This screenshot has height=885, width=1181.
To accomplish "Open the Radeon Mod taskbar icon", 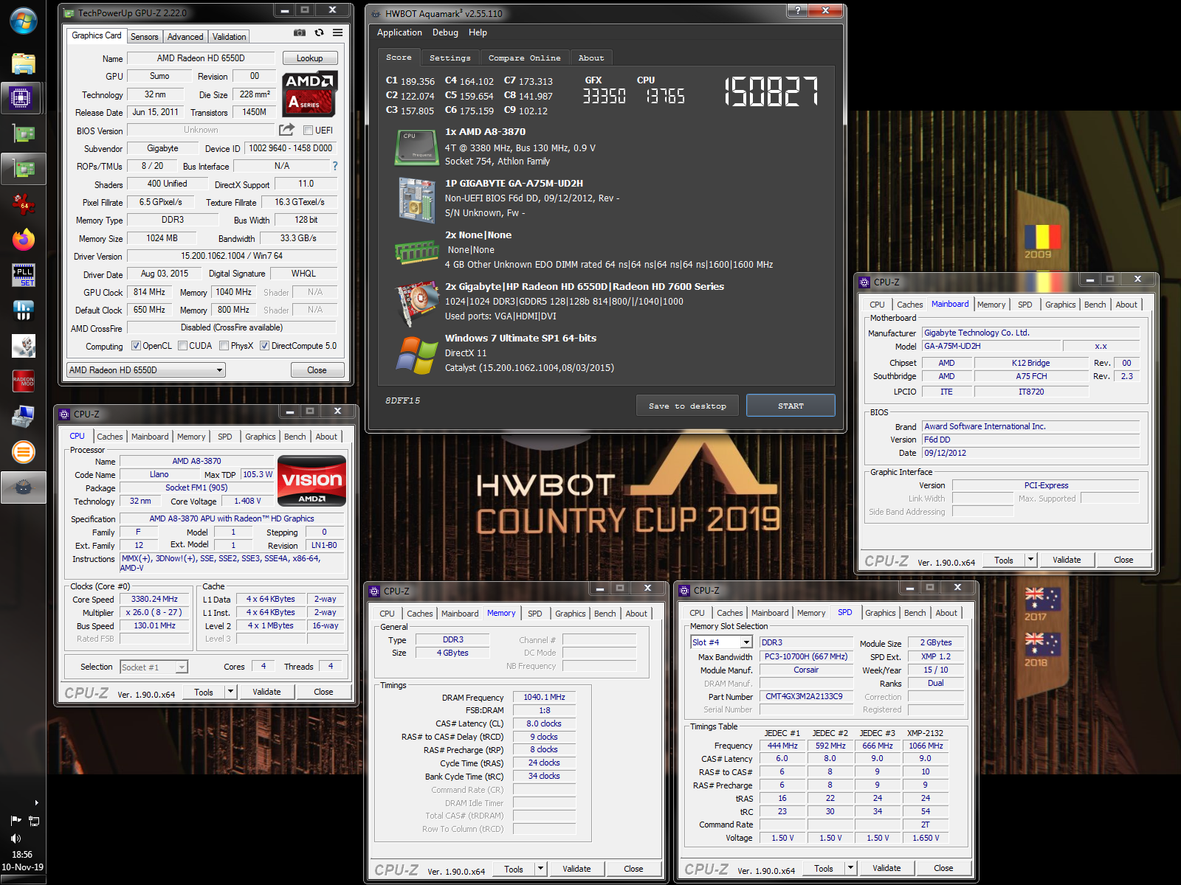I will tap(23, 381).
